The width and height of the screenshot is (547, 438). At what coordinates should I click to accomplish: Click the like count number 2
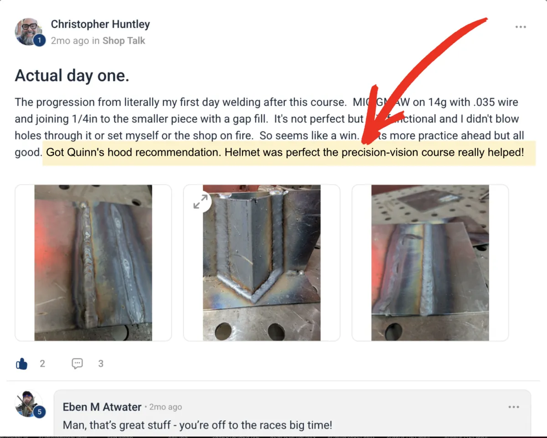[42, 363]
